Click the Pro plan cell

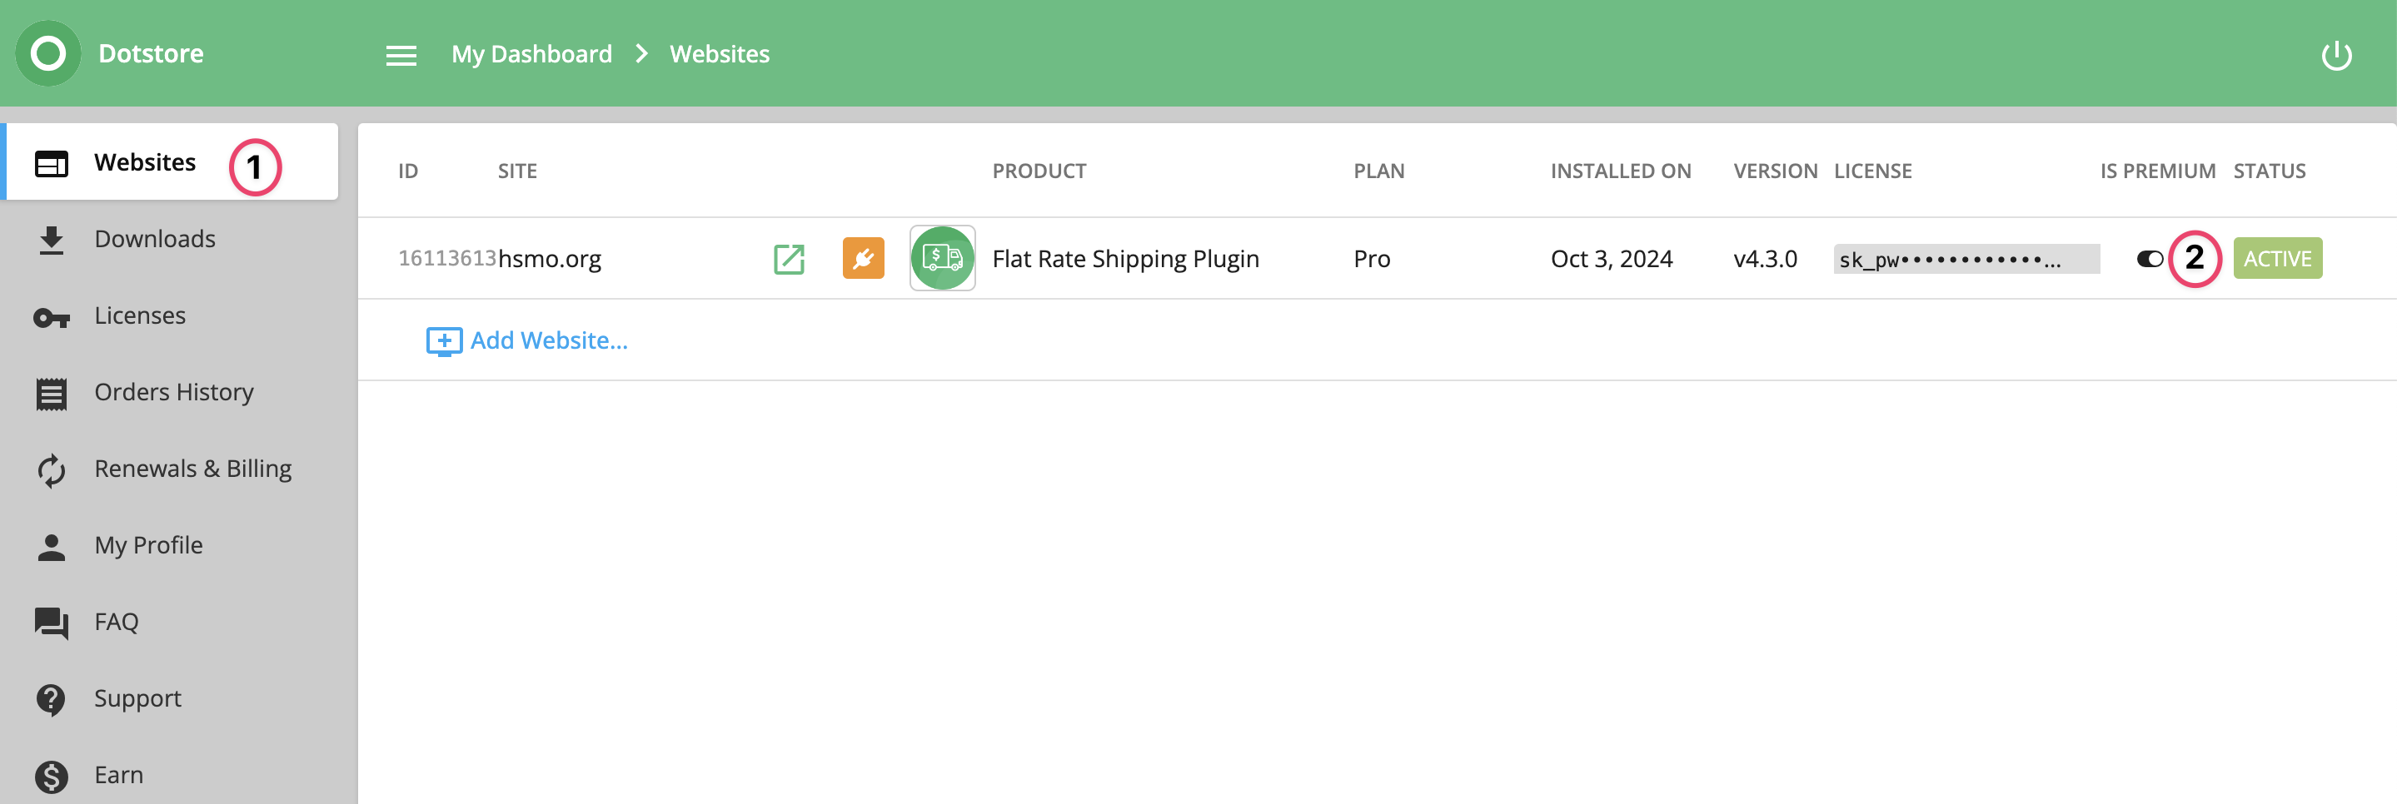click(1372, 258)
